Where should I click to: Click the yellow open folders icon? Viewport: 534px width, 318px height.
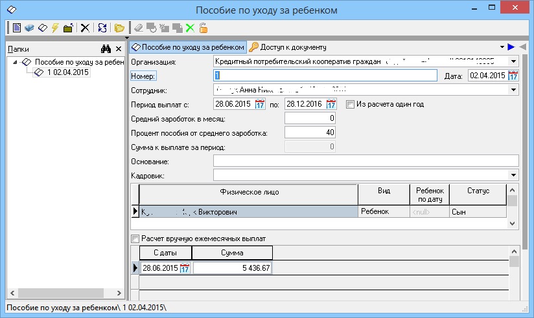tap(119, 28)
